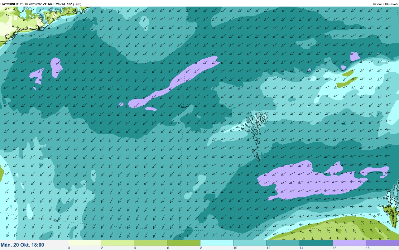Pick the light cyan 8–10 legend swatch
399x250 pixels.
[x=217, y=243]
